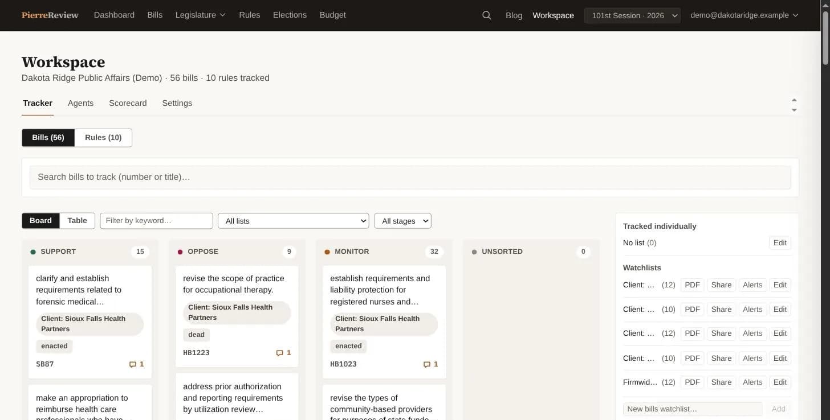This screenshot has height=420, width=830.
Task: Open the demo@dakotaridge.example account menu
Action: 744,15
